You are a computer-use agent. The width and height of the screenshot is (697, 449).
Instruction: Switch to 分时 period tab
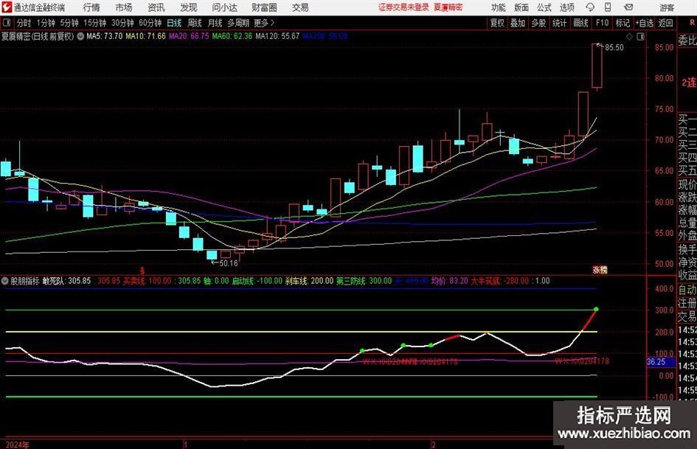click(x=24, y=23)
